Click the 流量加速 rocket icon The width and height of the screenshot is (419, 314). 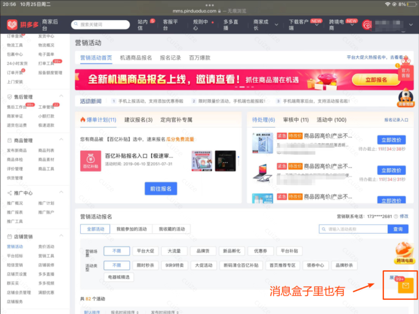coord(406,98)
